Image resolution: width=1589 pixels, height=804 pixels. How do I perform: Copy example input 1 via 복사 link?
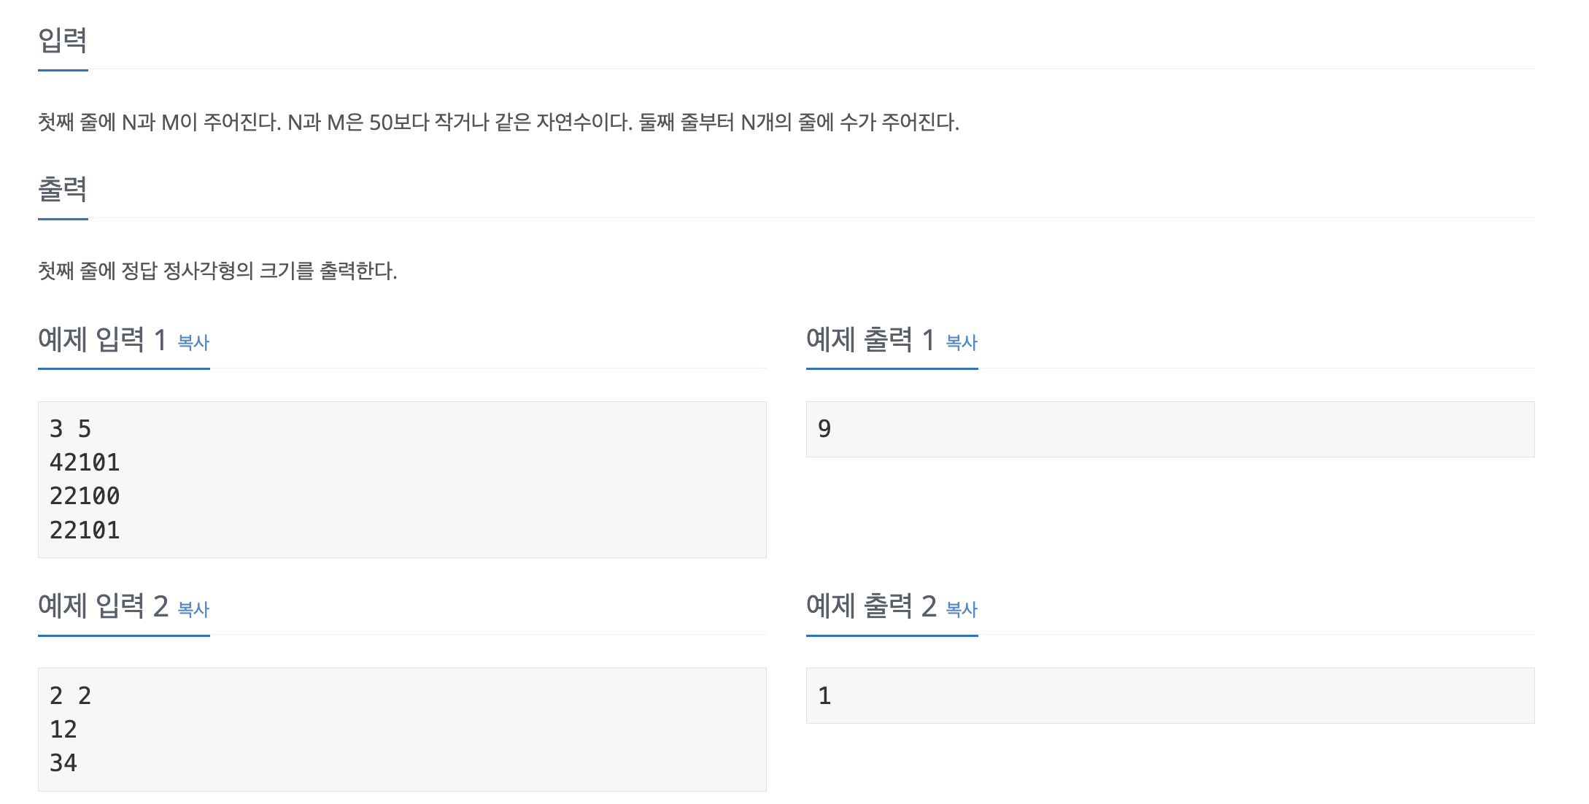tap(193, 342)
